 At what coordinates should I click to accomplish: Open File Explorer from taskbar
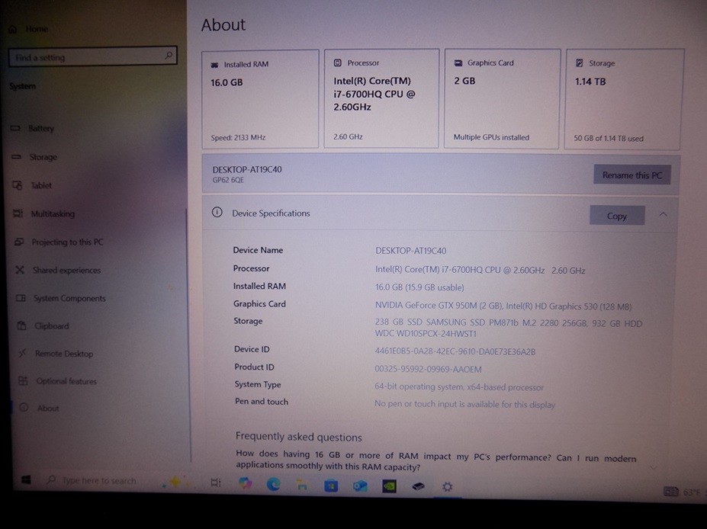coord(302,486)
